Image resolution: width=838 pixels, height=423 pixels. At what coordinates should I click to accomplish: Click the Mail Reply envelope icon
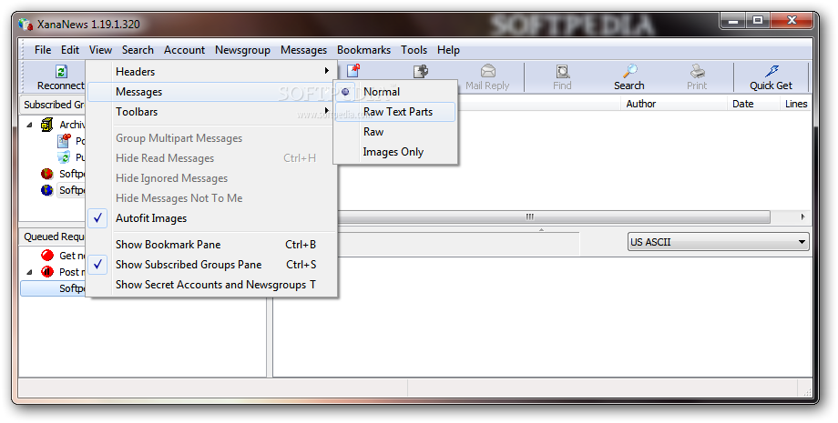tap(488, 72)
